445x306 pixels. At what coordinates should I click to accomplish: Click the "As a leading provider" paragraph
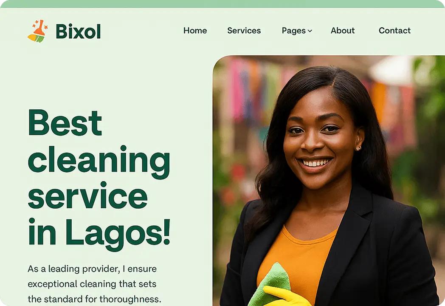pyautogui.click(x=95, y=284)
